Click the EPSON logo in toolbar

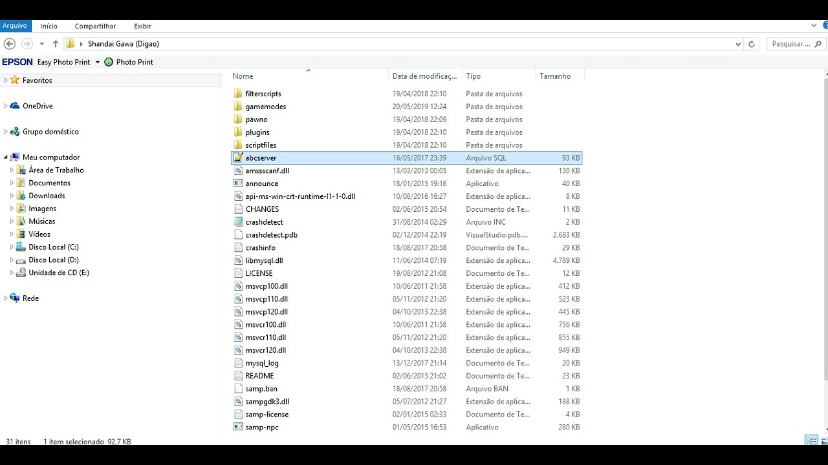(x=17, y=62)
